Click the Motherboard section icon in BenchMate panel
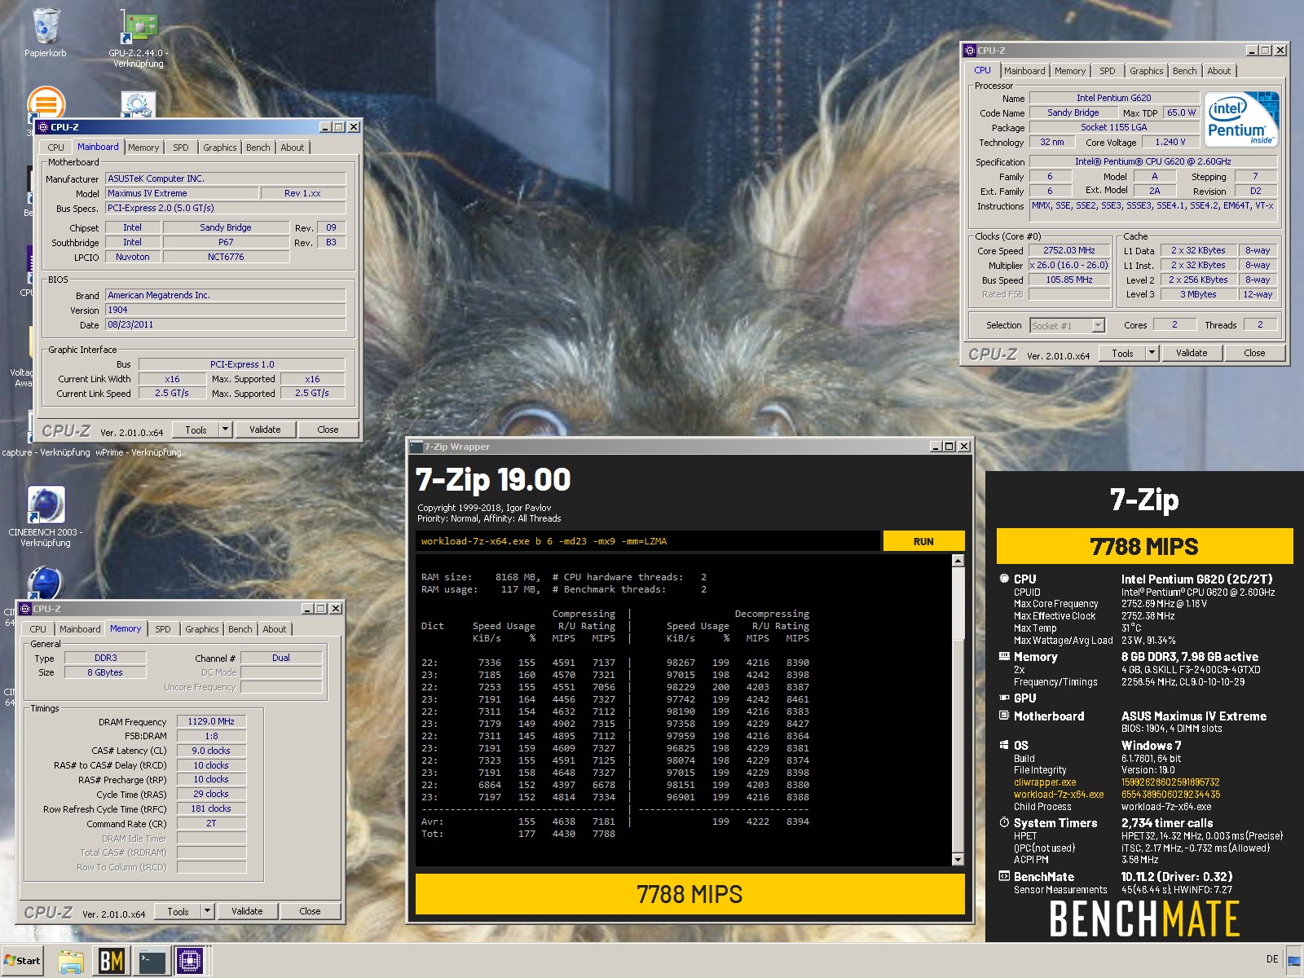 1004,716
